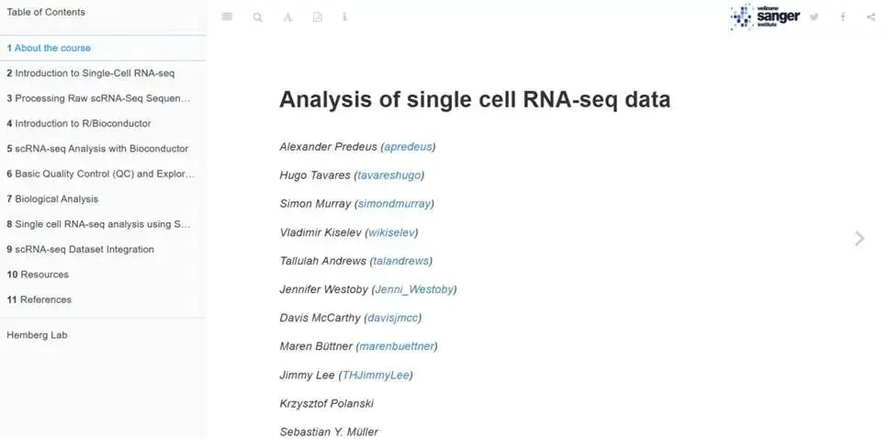Screen dimensions: 889x439
Task: Open the search tool magnifier icon
Action: (x=257, y=17)
